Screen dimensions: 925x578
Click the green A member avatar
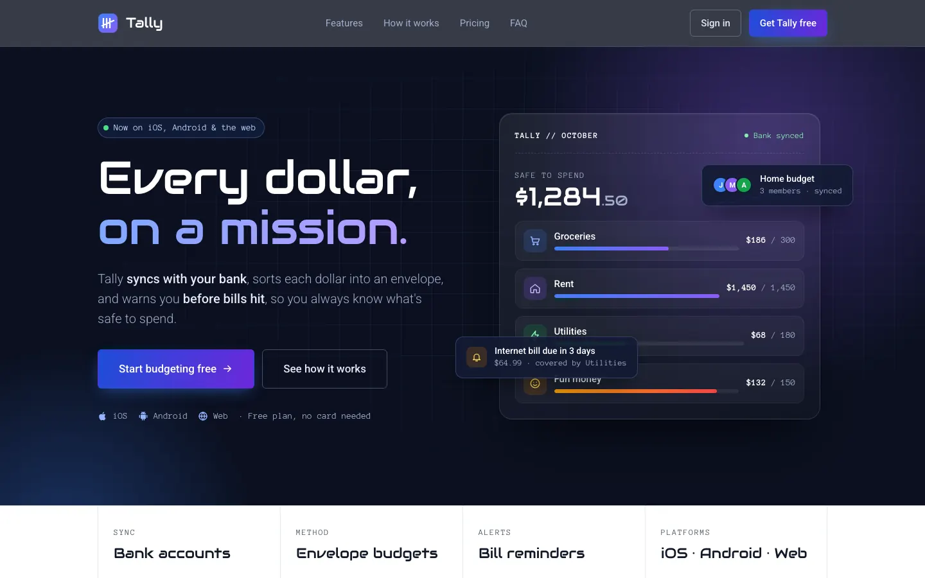[x=744, y=185]
